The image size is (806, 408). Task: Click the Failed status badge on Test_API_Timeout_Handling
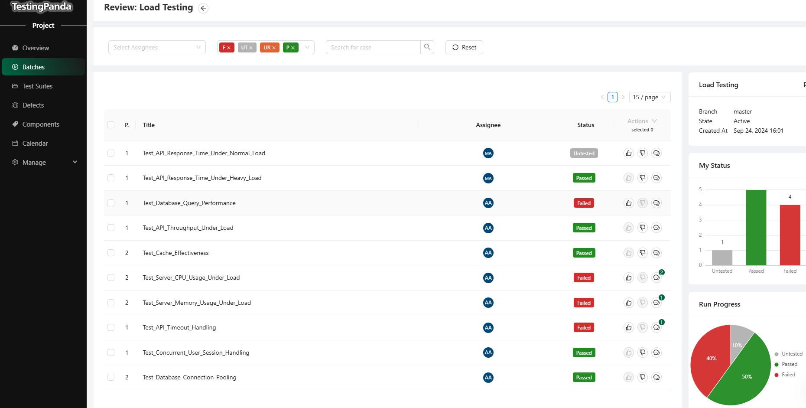click(x=584, y=327)
